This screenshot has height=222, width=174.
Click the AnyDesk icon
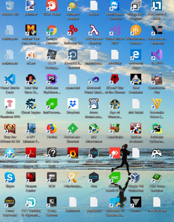(115, 153)
